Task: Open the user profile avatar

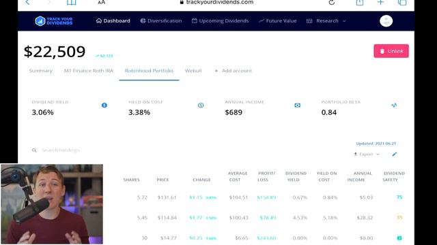Action: pos(386,21)
